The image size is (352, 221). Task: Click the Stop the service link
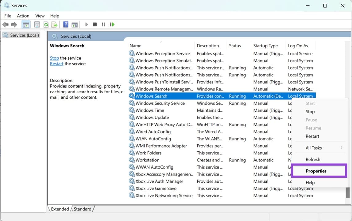(x=54, y=58)
